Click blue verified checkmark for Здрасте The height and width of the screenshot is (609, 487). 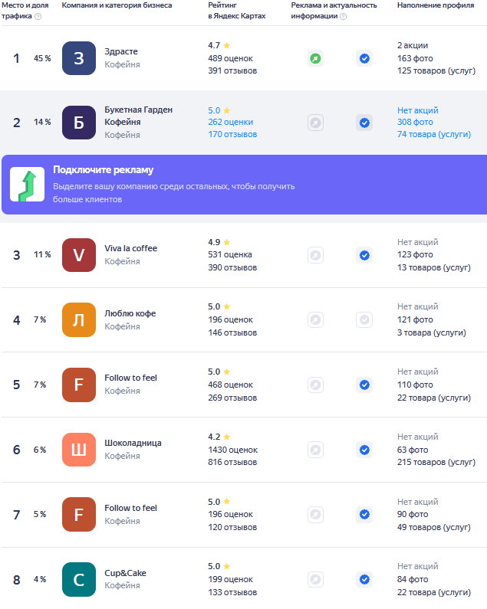pos(364,58)
